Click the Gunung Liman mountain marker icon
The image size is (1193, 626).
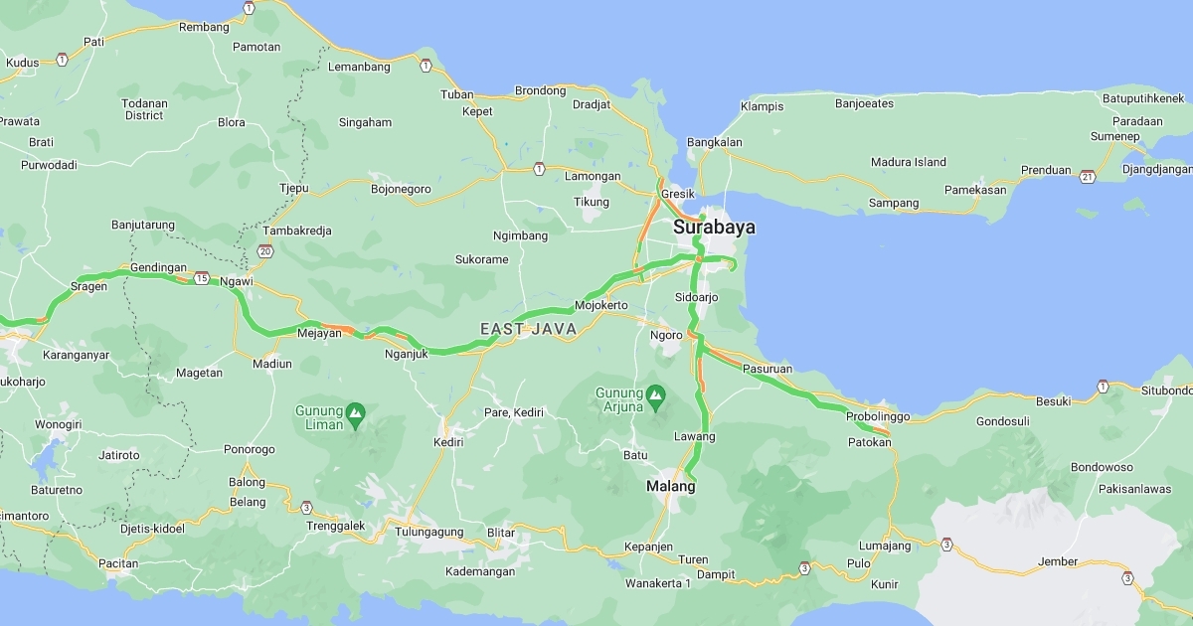pyautogui.click(x=356, y=411)
